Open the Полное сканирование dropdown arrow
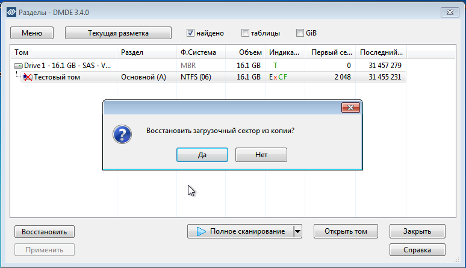The height and width of the screenshot is (268, 466). (x=297, y=231)
